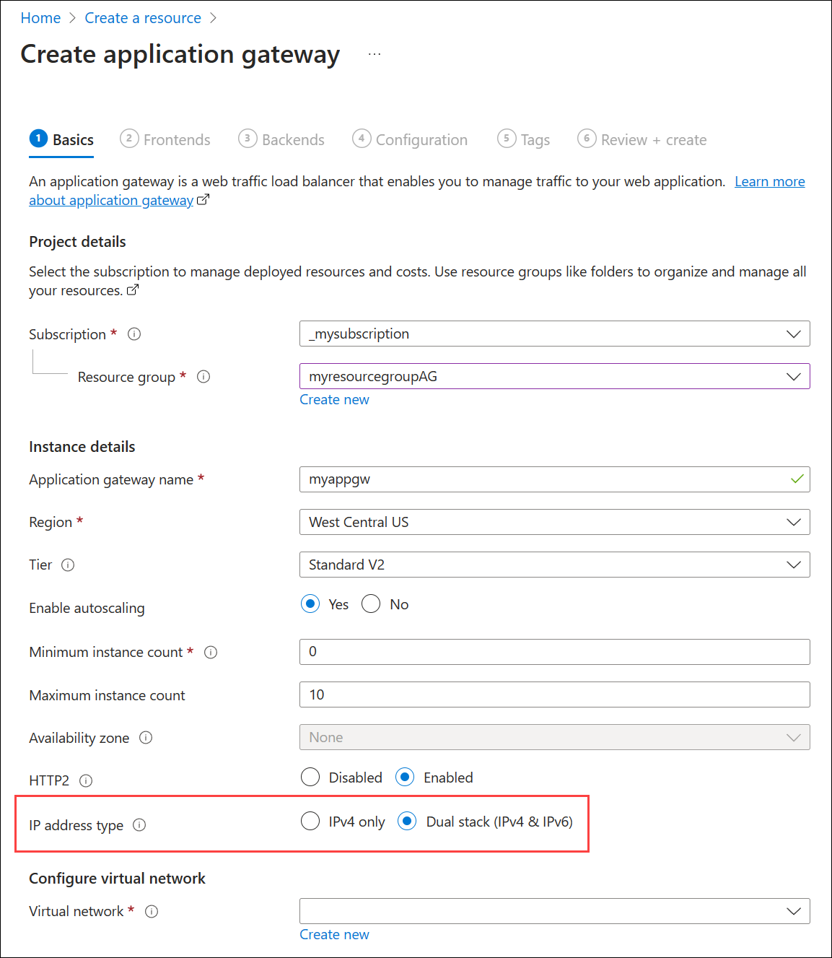Image resolution: width=832 pixels, height=958 pixels.
Task: Click the ellipsis next to Create application gateway
Action: (375, 53)
